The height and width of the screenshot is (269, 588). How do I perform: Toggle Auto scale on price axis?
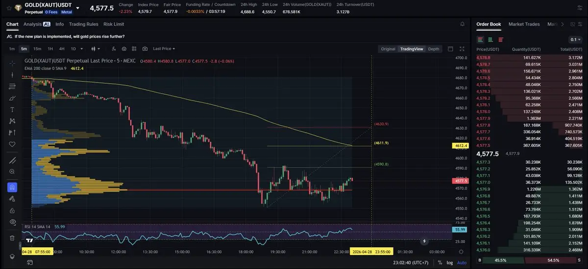[462, 263]
